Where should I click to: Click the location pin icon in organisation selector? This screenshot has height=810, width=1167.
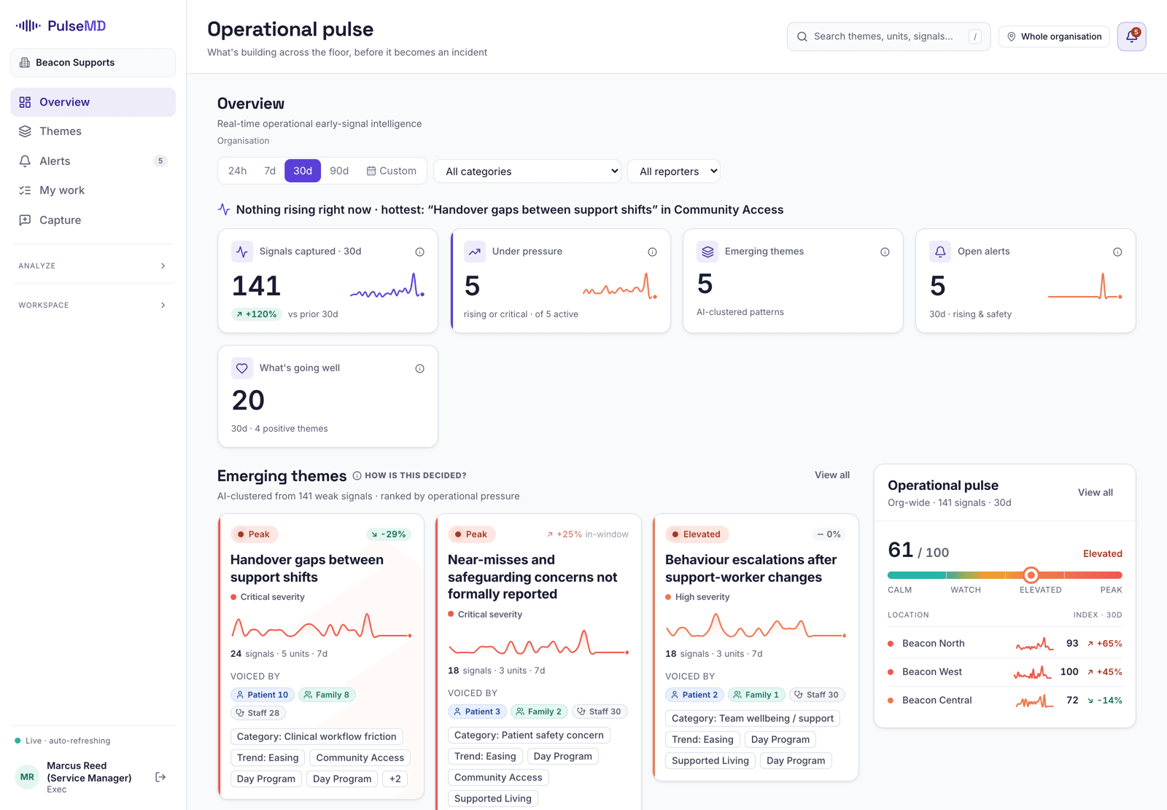(1011, 36)
